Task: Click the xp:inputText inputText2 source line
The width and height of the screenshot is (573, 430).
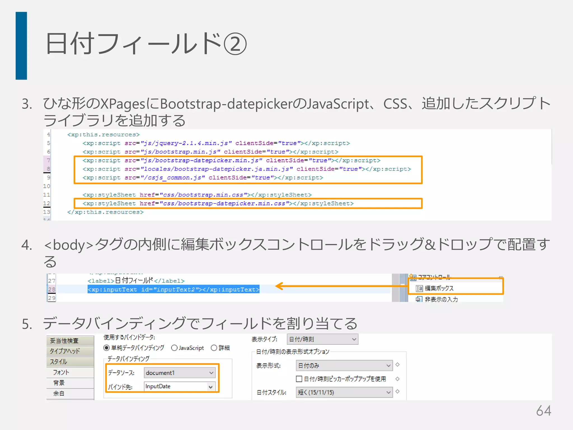Action: 173,289
